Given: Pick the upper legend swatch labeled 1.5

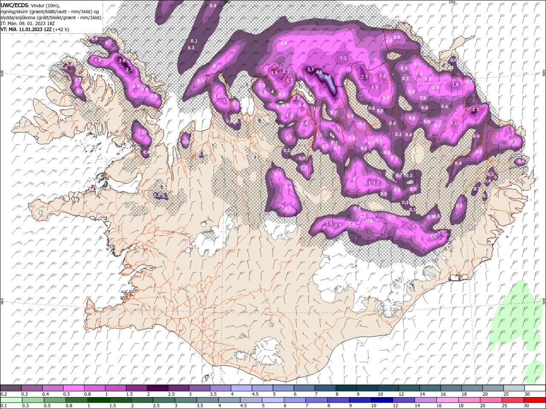Looking at the screenshot, I should click(x=136, y=388).
